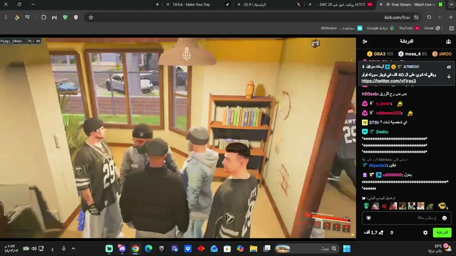Close the Firas Stream tab

coord(381,5)
